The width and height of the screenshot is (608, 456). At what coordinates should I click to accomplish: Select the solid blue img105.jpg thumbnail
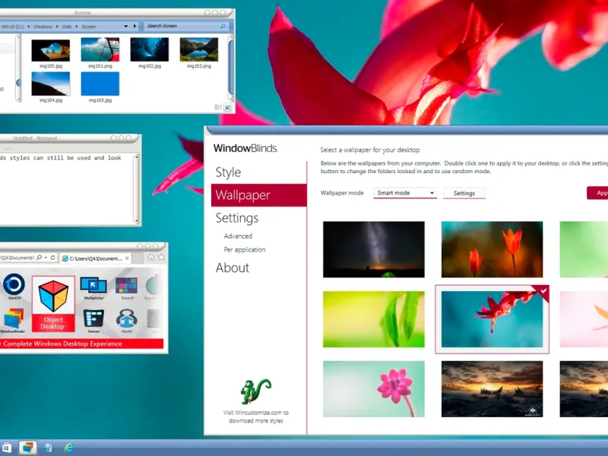click(x=100, y=84)
